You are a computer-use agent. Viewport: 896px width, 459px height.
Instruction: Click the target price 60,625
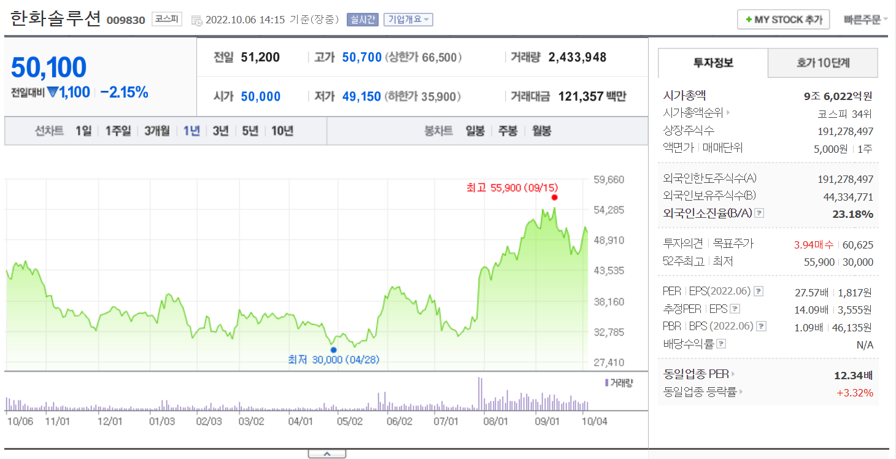point(857,245)
